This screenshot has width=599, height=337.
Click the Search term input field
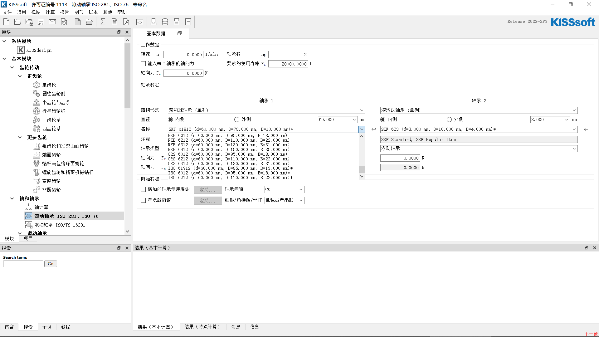coord(23,264)
